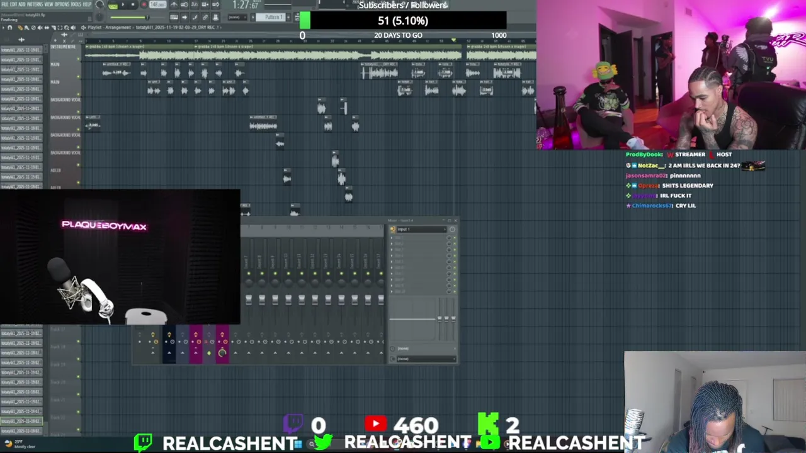Screen dimensions: 806x453
Task: Click the plus icon above track labels
Action: [x=55, y=40]
